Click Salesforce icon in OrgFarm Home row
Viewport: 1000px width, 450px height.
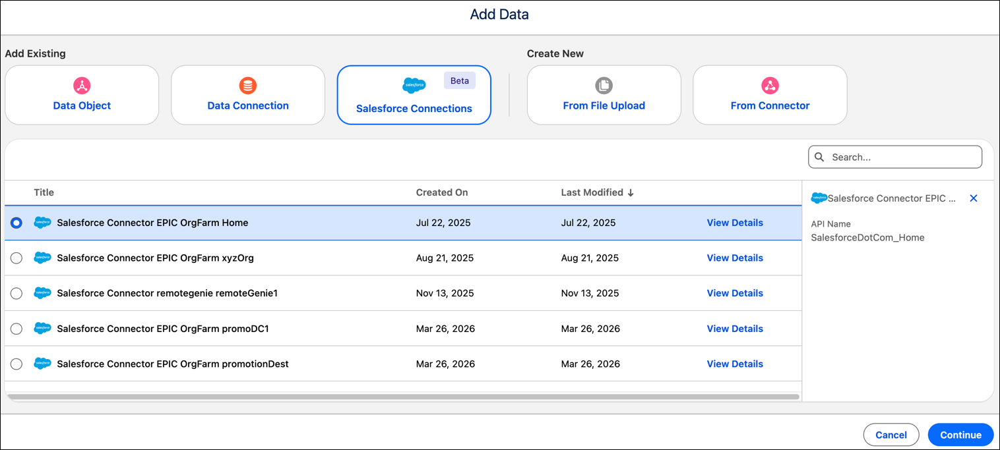tap(42, 223)
